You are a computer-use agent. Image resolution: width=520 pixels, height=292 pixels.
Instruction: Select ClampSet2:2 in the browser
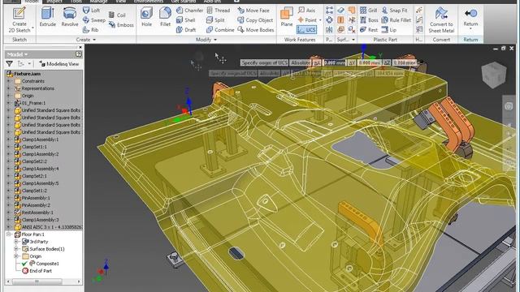pos(34,161)
